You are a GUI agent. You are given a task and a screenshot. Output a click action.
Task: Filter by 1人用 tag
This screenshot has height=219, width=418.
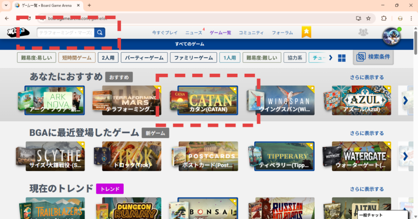pyautogui.click(x=230, y=58)
